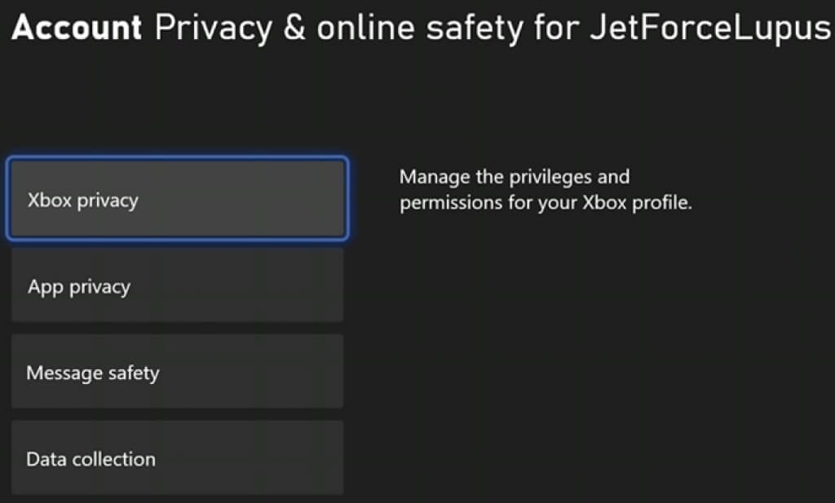Click the bold Account heading word
Screen dimensions: 835x503
pos(77,29)
